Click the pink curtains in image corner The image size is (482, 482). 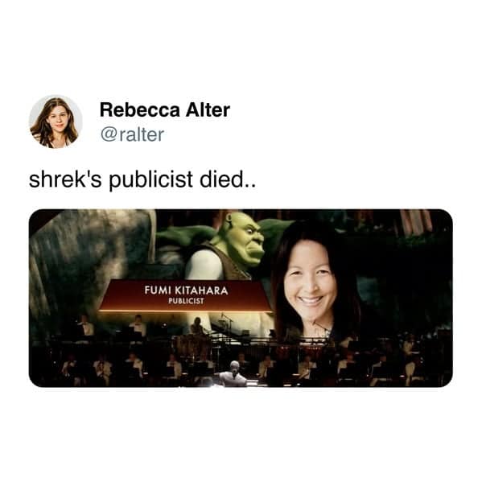click(417, 220)
